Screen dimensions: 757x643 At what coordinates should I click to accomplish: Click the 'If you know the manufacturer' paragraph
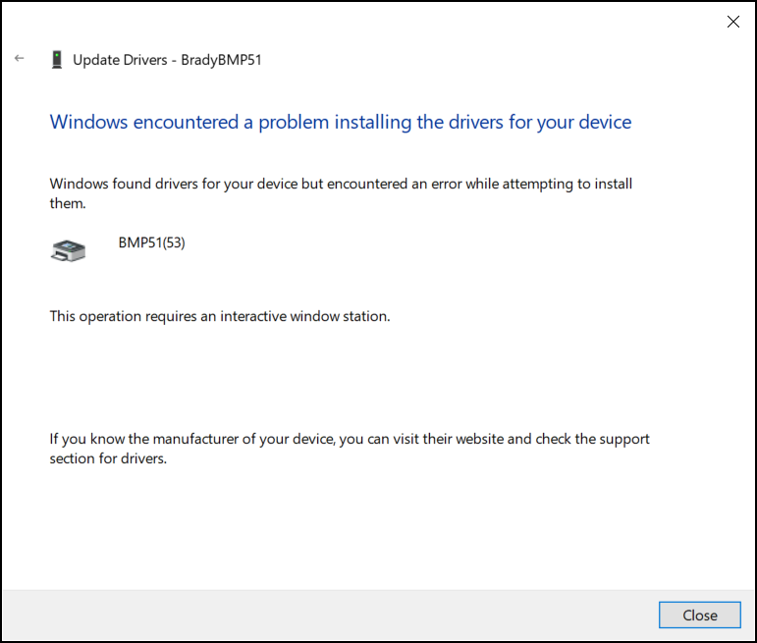click(350, 439)
